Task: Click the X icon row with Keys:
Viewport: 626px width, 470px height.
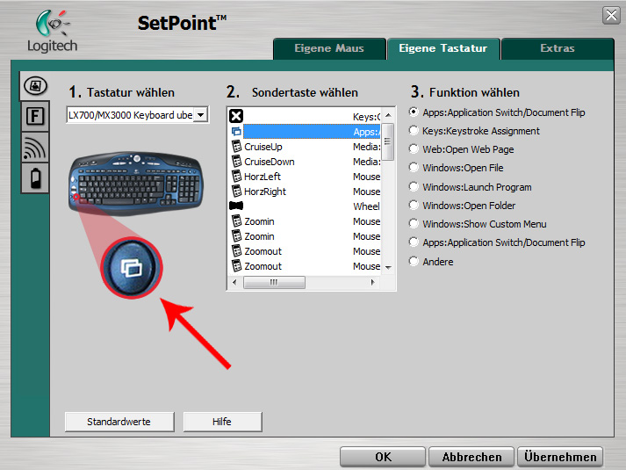Action: (x=304, y=116)
